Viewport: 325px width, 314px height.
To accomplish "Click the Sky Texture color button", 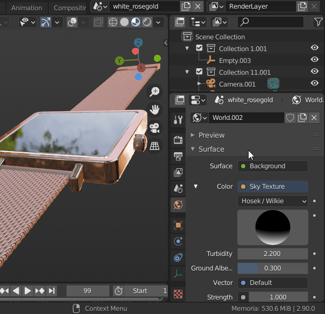I will (x=273, y=187).
